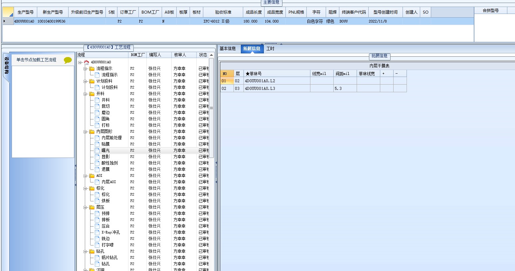Click the IPC-6012 II级 cell
515x271 pixels.
(223, 21)
